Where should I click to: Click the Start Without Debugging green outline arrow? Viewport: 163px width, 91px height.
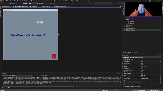[x=46, y=3]
